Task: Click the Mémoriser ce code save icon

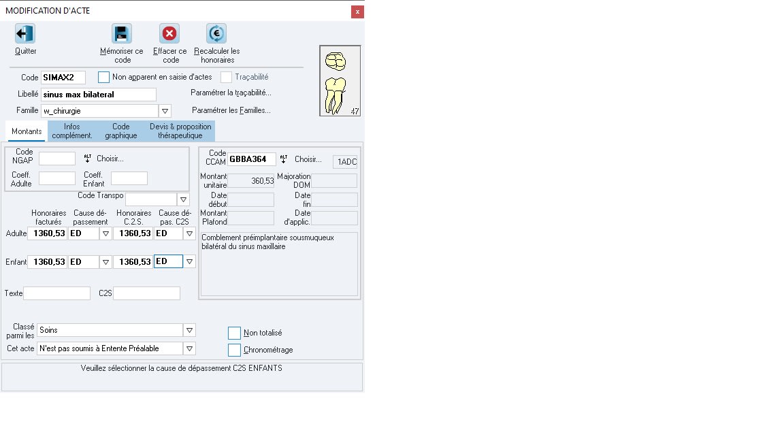Action: 121,34
